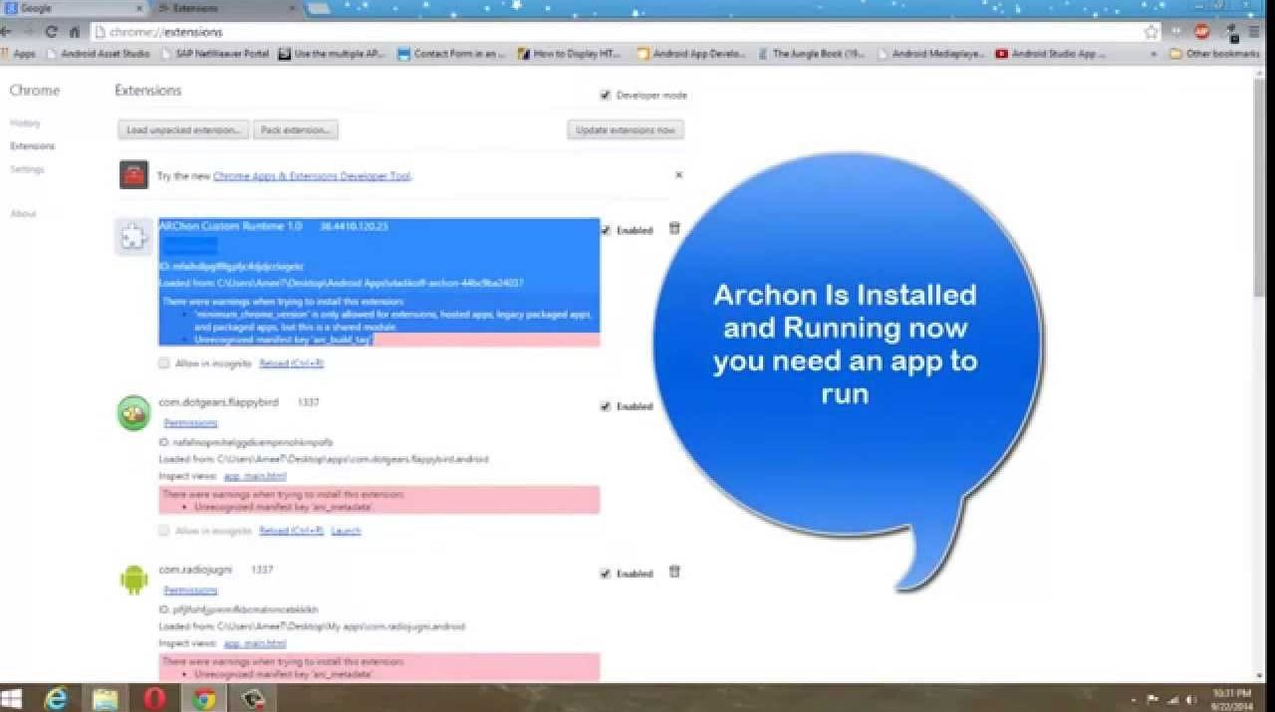Toggle the Developer mode checkbox
Viewport: 1275px width, 712px height.
[605, 96]
